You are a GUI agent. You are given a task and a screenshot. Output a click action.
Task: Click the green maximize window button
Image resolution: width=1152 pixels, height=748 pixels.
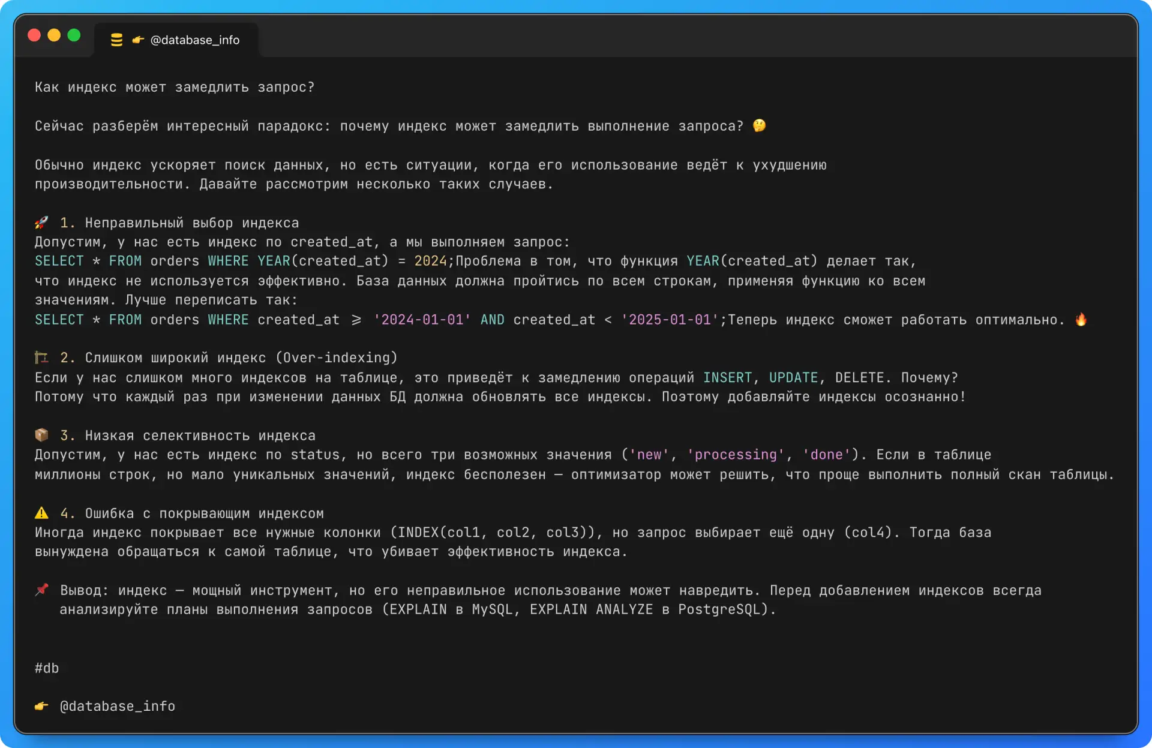pyautogui.click(x=74, y=35)
